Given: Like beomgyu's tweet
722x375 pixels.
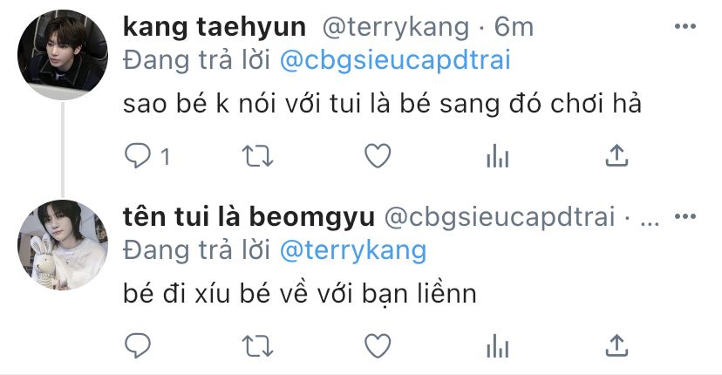Looking at the screenshot, I should tap(378, 345).
